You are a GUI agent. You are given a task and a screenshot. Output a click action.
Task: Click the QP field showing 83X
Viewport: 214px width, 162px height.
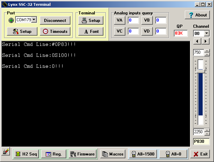click(181, 33)
